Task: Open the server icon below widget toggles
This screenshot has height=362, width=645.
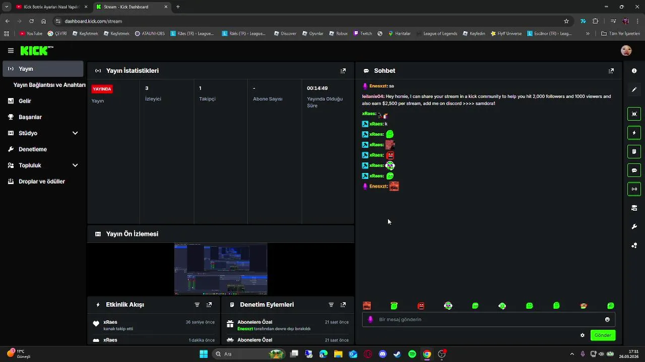Action: [x=634, y=208]
